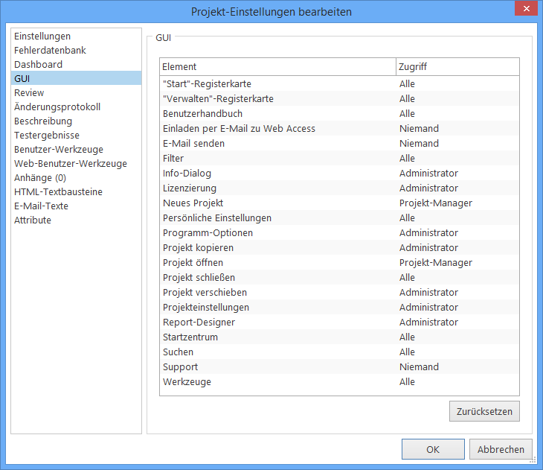The height and width of the screenshot is (470, 543).
Task: Select the Filter element row
Action: coord(339,159)
